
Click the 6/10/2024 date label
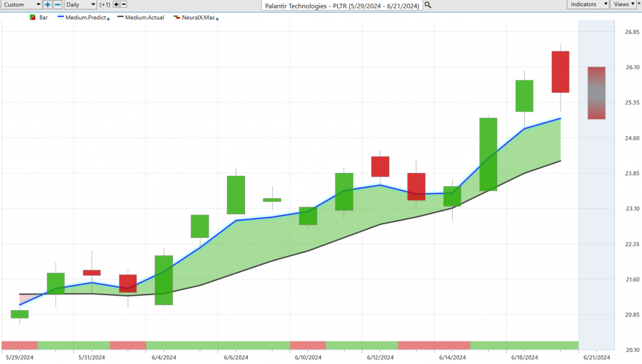(x=308, y=358)
